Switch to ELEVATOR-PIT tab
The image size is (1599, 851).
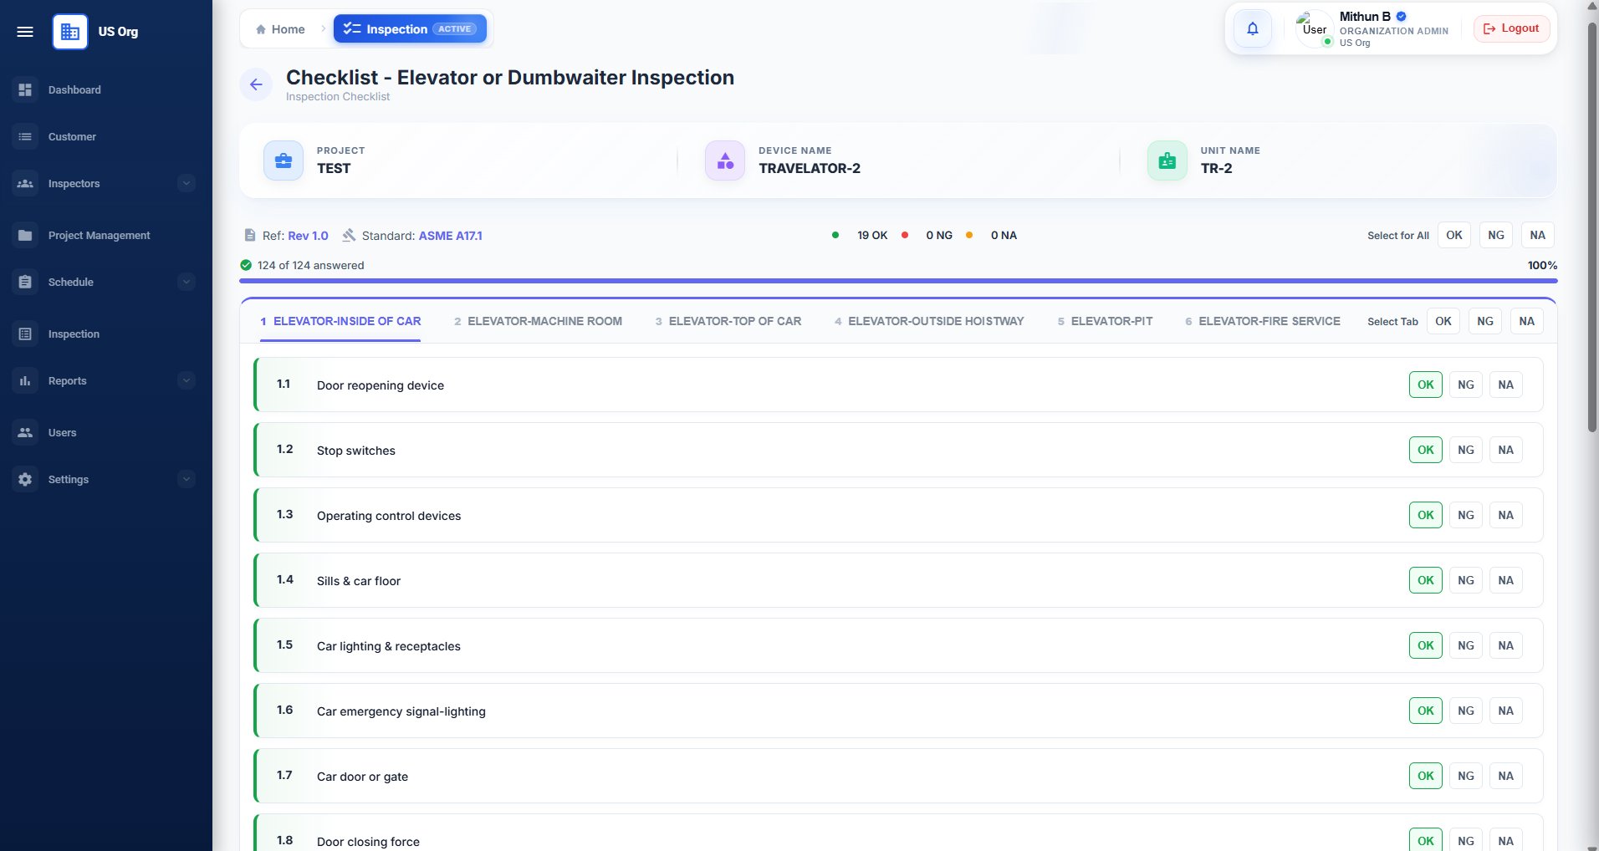click(1105, 321)
